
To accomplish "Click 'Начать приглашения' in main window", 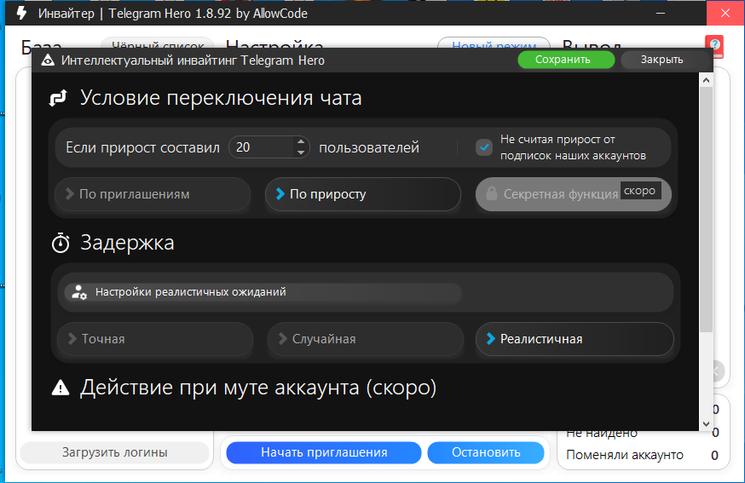I will (x=324, y=452).
